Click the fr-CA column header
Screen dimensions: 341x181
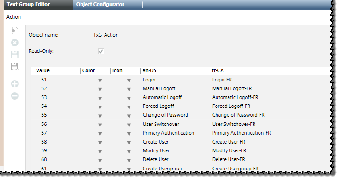pyautogui.click(x=217, y=70)
